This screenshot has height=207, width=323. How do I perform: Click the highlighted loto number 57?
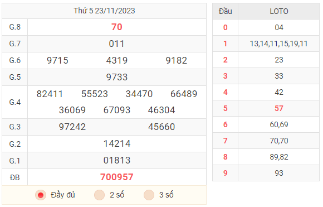[279, 108]
